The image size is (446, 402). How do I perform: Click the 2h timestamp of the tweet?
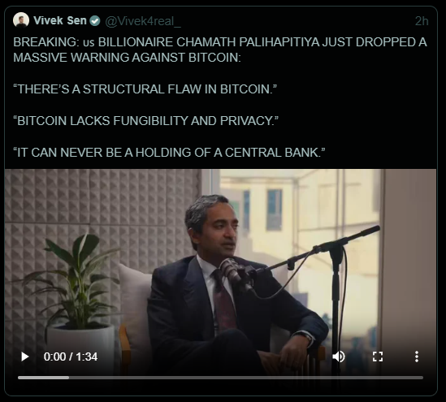(422, 21)
